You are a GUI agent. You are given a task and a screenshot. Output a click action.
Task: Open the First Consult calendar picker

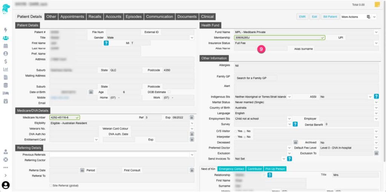pos(192,170)
